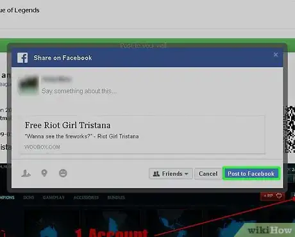Image resolution: width=295 pixels, height=237 pixels.
Task: Open the emoji feeling picker
Action: (x=63, y=173)
